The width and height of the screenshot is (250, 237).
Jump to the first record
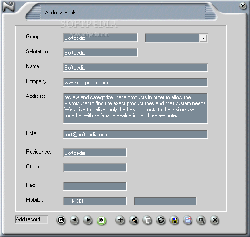point(61,220)
